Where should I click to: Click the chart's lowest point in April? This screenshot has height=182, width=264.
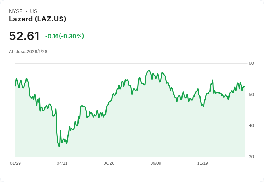59,146
